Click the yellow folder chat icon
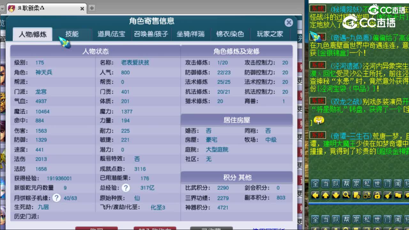 point(397,195)
